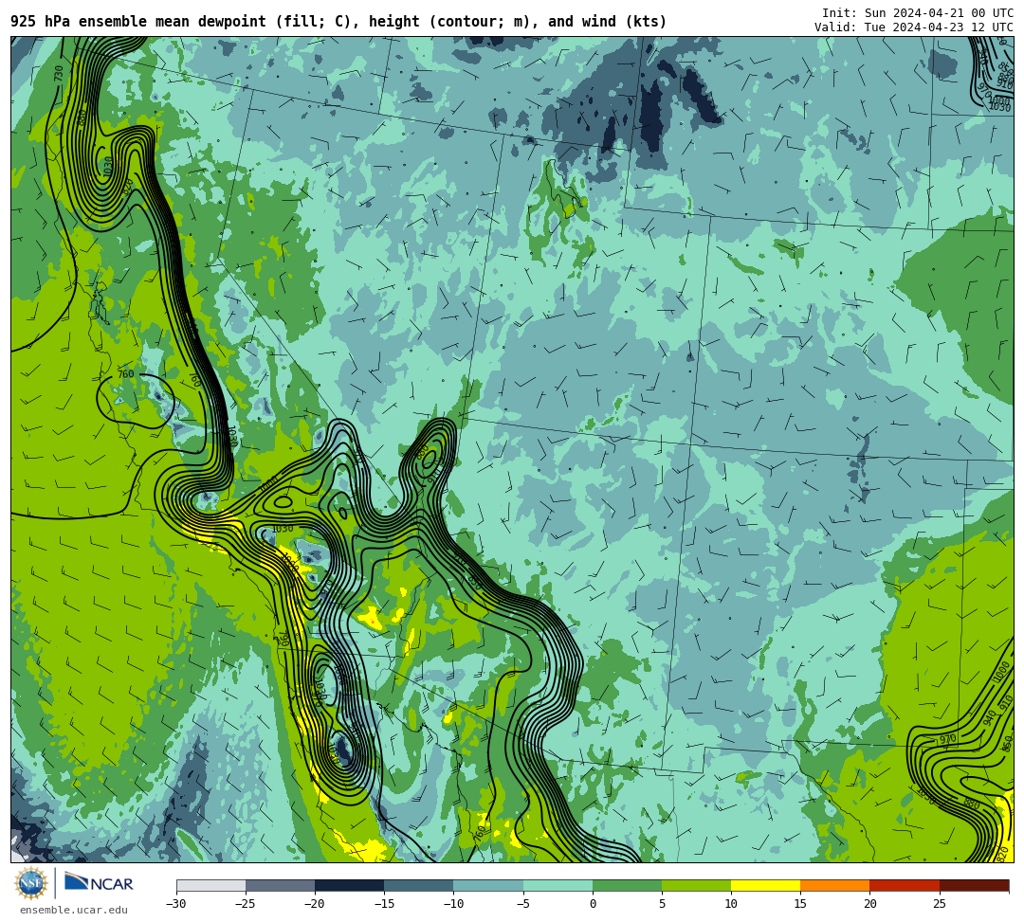Image resolution: width=1024 pixels, height=922 pixels.
Task: Click the 'Valid: Tue 2024-04-23 12 UTC' text
Action: [x=913, y=27]
